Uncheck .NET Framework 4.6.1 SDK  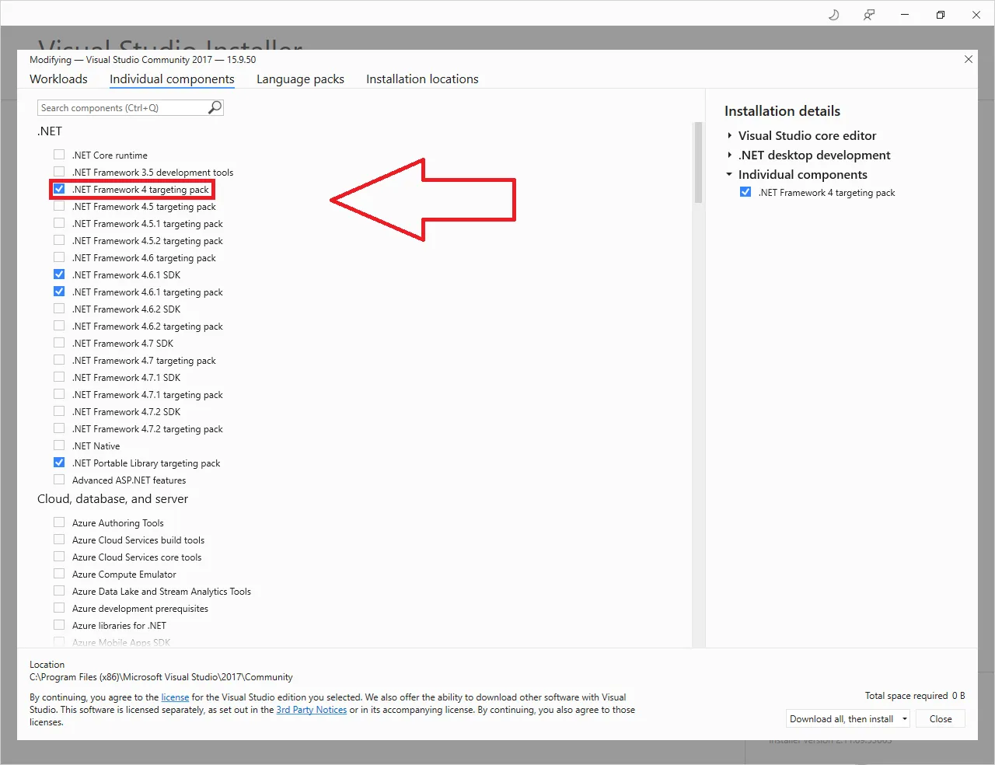[59, 274]
